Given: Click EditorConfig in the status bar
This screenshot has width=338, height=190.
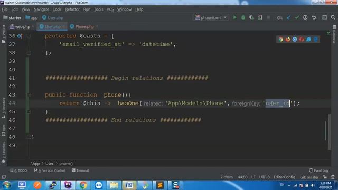Looking at the screenshot, I should [x=284, y=177].
